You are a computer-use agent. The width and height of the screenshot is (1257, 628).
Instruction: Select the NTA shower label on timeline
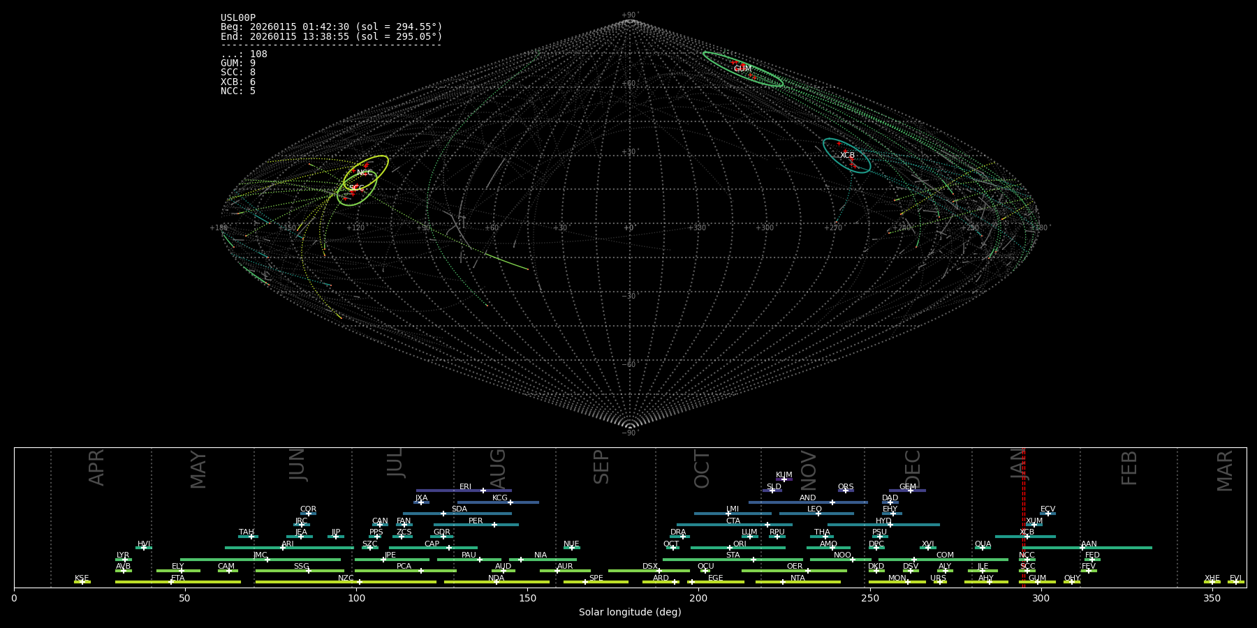tap(797, 578)
